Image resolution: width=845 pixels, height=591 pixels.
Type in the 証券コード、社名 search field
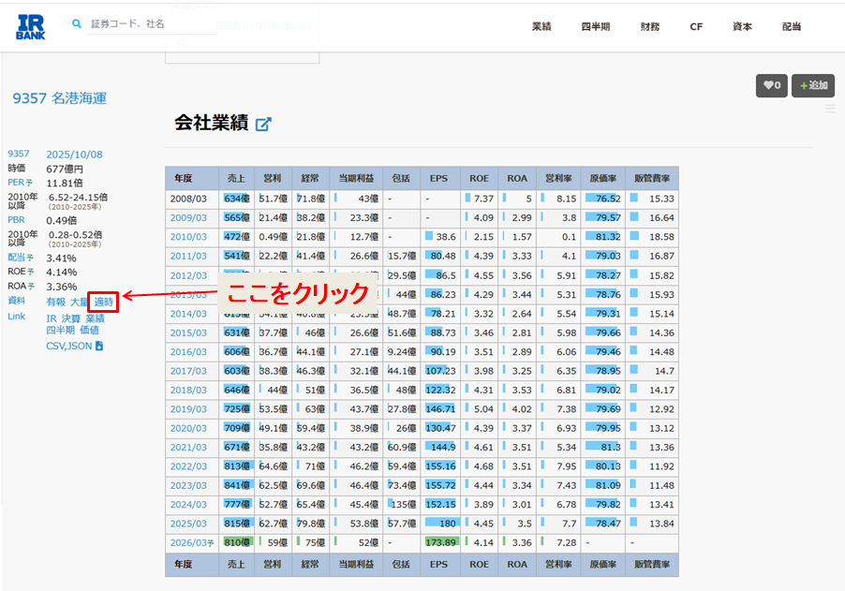coord(150,24)
